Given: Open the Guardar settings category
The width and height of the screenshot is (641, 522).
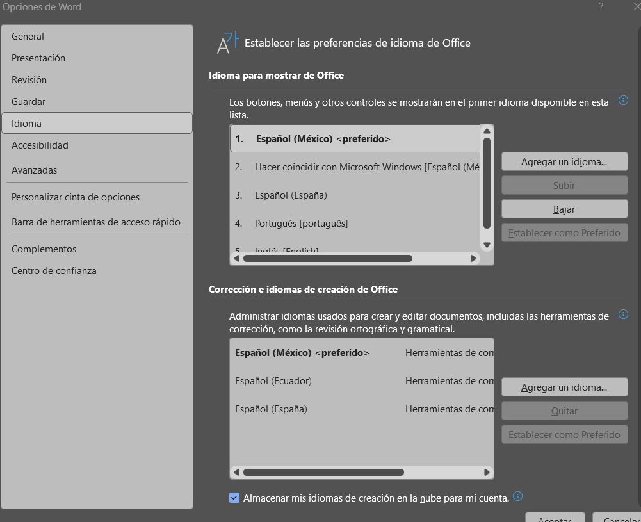Looking at the screenshot, I should [x=97, y=101].
